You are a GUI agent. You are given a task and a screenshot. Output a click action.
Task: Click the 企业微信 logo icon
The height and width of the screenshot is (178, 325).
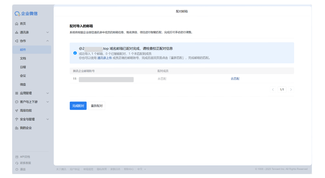(x=17, y=13)
